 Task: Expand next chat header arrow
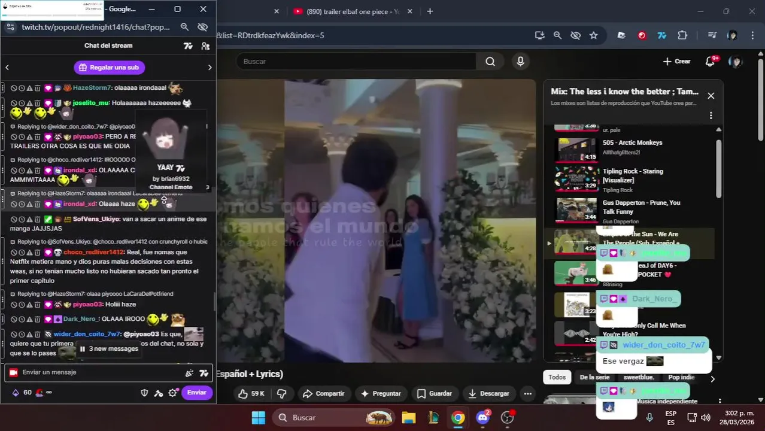pyautogui.click(x=210, y=68)
